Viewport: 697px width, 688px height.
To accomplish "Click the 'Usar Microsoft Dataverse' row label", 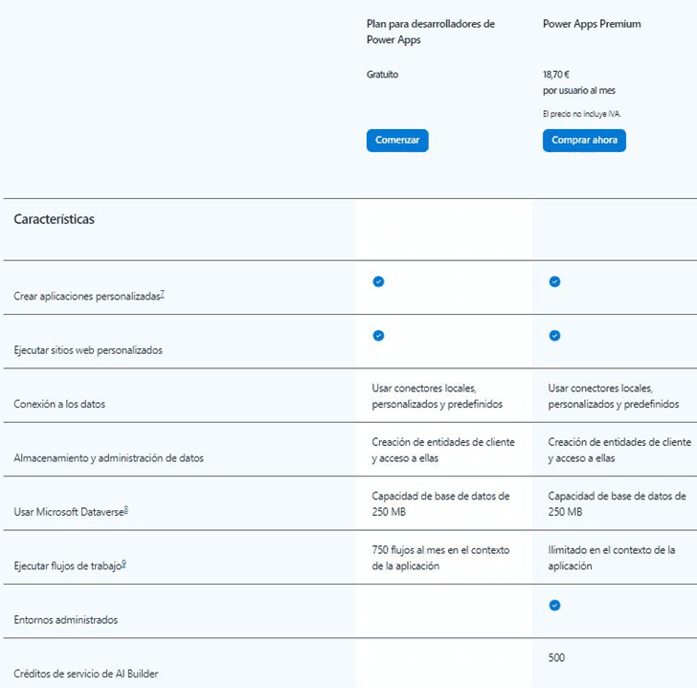I will 69,512.
